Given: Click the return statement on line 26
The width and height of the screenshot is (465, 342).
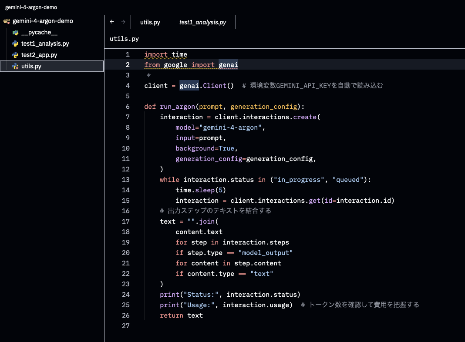Looking at the screenshot, I should click(x=181, y=315).
